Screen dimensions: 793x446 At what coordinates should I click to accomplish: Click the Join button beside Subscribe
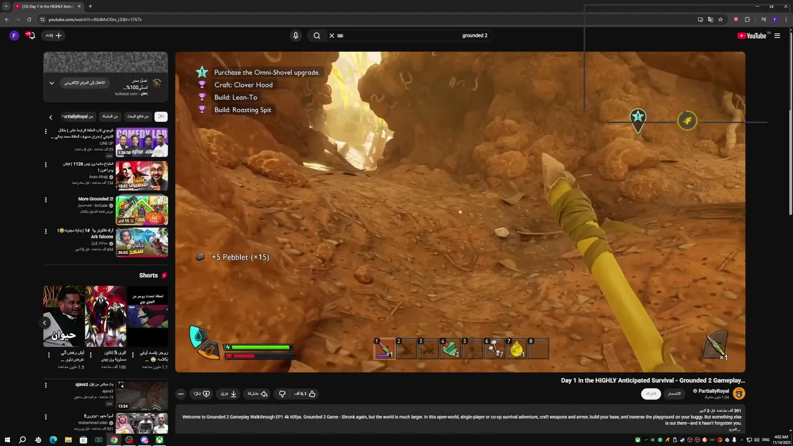coord(674,393)
